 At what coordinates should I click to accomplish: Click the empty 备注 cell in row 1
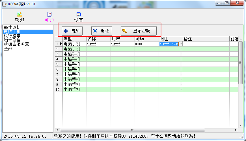pos(206,44)
